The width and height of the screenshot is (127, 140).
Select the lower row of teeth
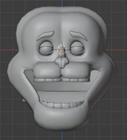pyautogui.click(x=62, y=105)
